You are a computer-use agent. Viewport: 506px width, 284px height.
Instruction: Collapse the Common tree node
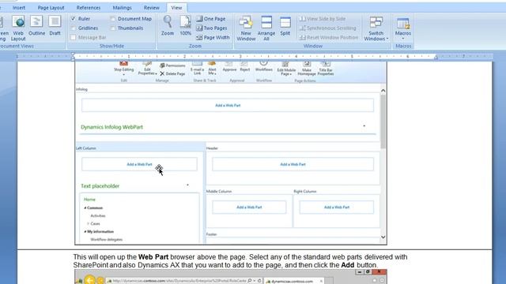coord(85,208)
